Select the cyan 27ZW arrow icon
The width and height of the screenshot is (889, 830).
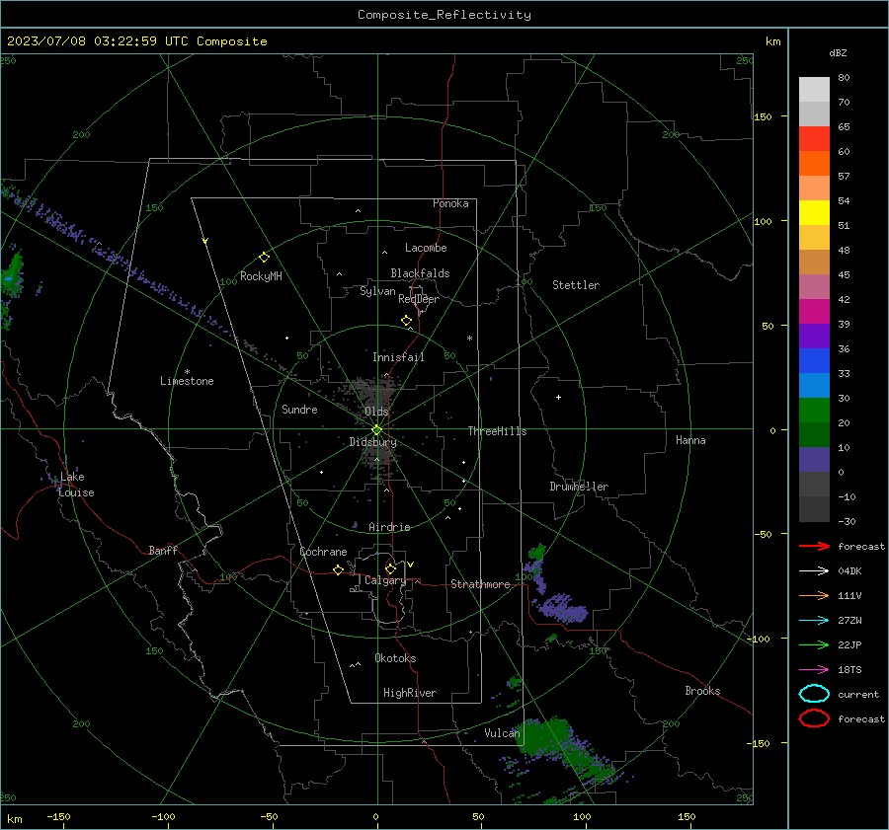coord(814,621)
